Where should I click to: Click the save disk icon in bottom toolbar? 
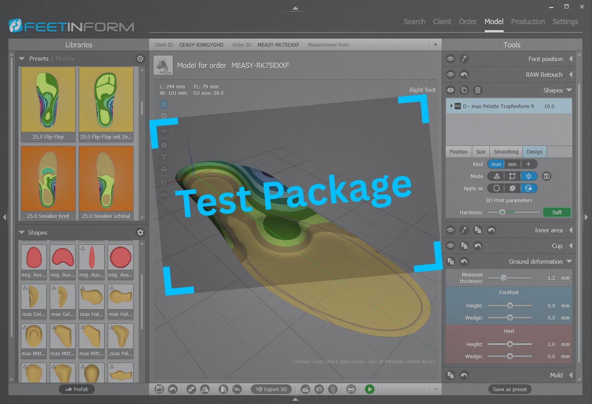[x=159, y=389]
